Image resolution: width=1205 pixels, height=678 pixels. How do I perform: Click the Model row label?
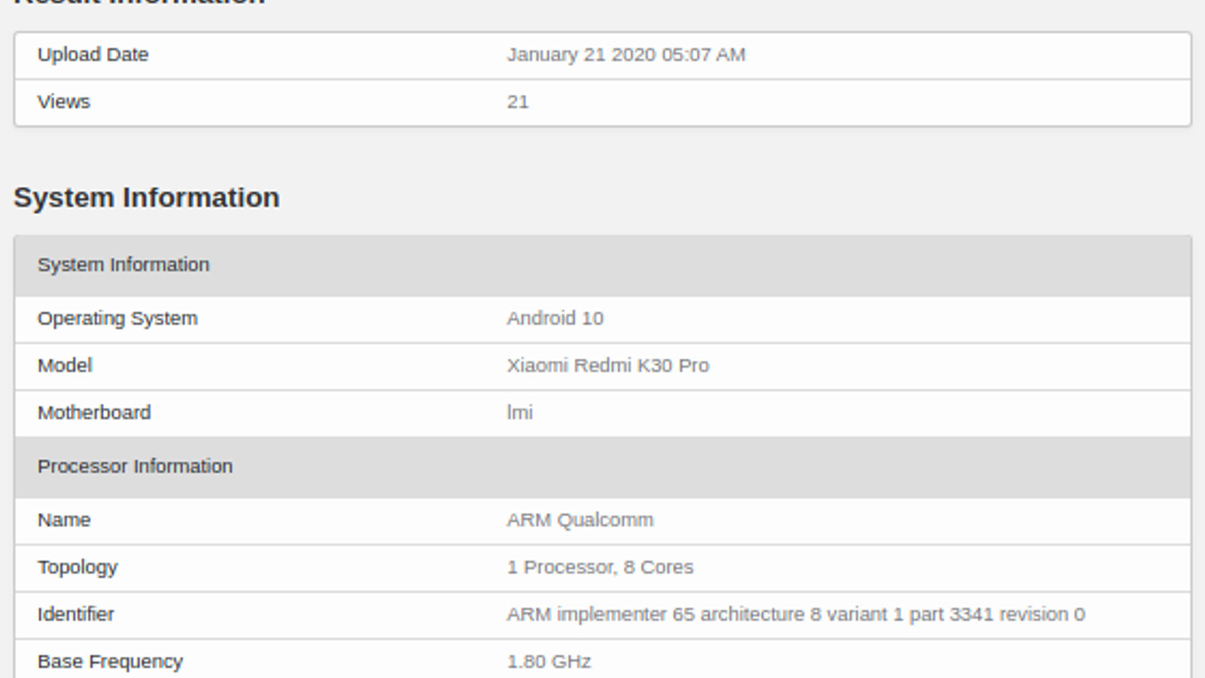pos(65,365)
